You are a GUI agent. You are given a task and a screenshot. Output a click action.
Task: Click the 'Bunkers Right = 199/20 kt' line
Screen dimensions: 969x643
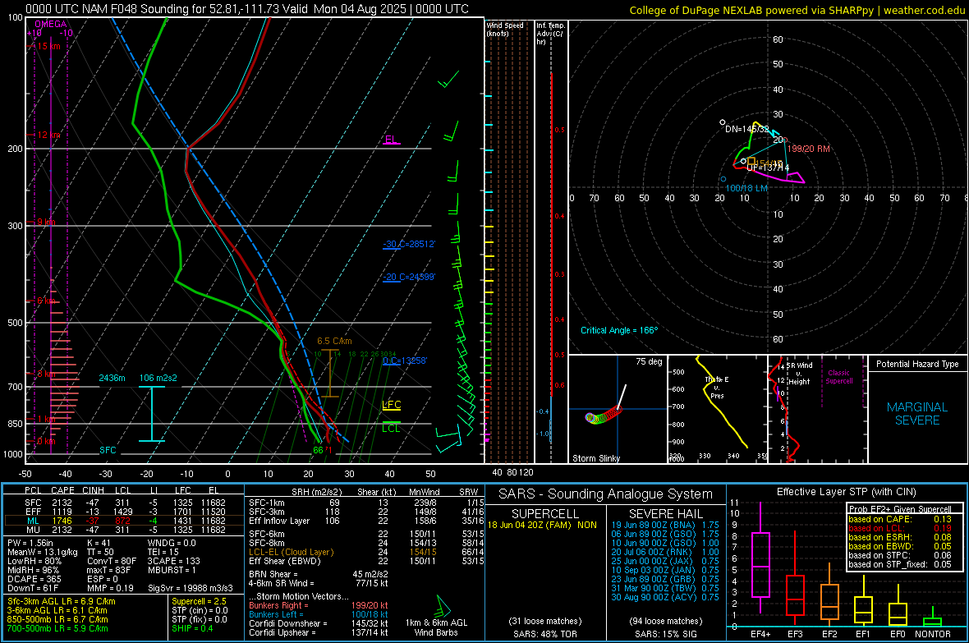pos(319,605)
